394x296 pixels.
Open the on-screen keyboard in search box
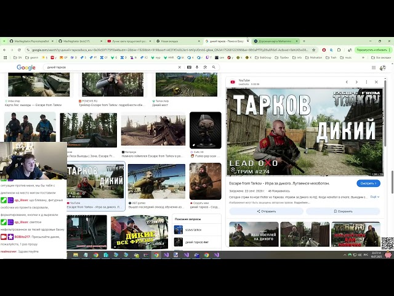click(x=189, y=67)
